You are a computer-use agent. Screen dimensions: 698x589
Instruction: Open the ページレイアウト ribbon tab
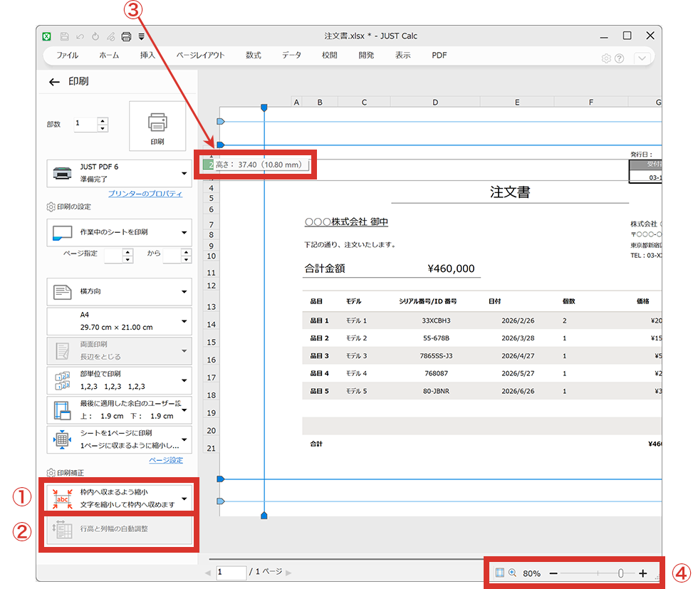pos(200,56)
